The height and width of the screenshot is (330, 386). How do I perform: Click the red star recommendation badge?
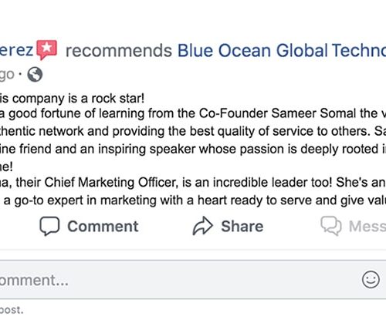click(x=47, y=49)
